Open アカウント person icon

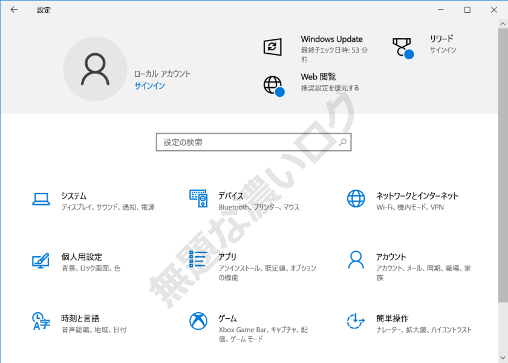tap(356, 260)
